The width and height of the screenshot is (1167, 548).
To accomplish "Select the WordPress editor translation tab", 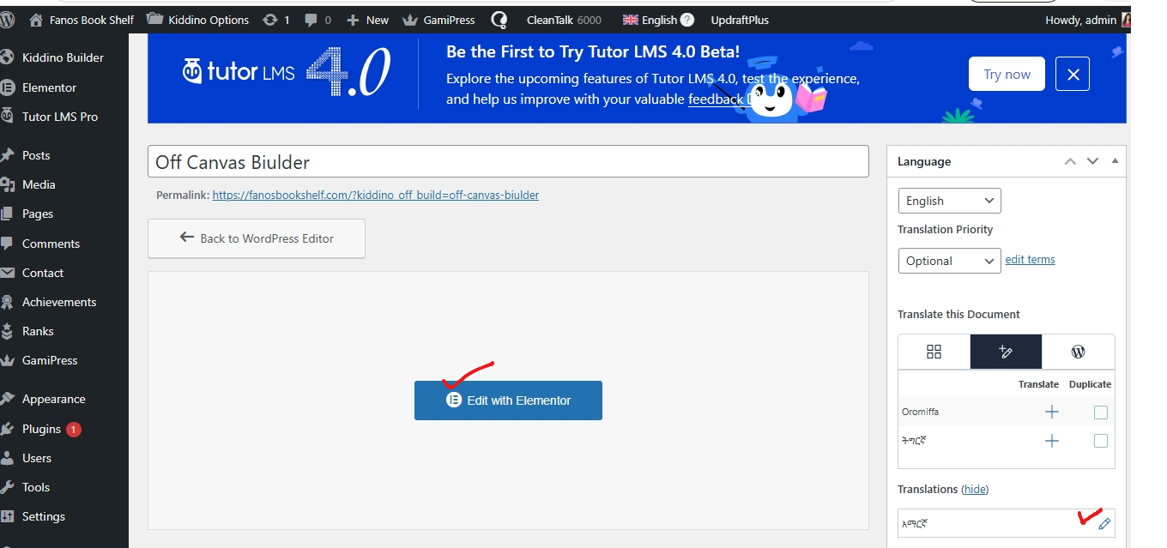I will [1079, 352].
